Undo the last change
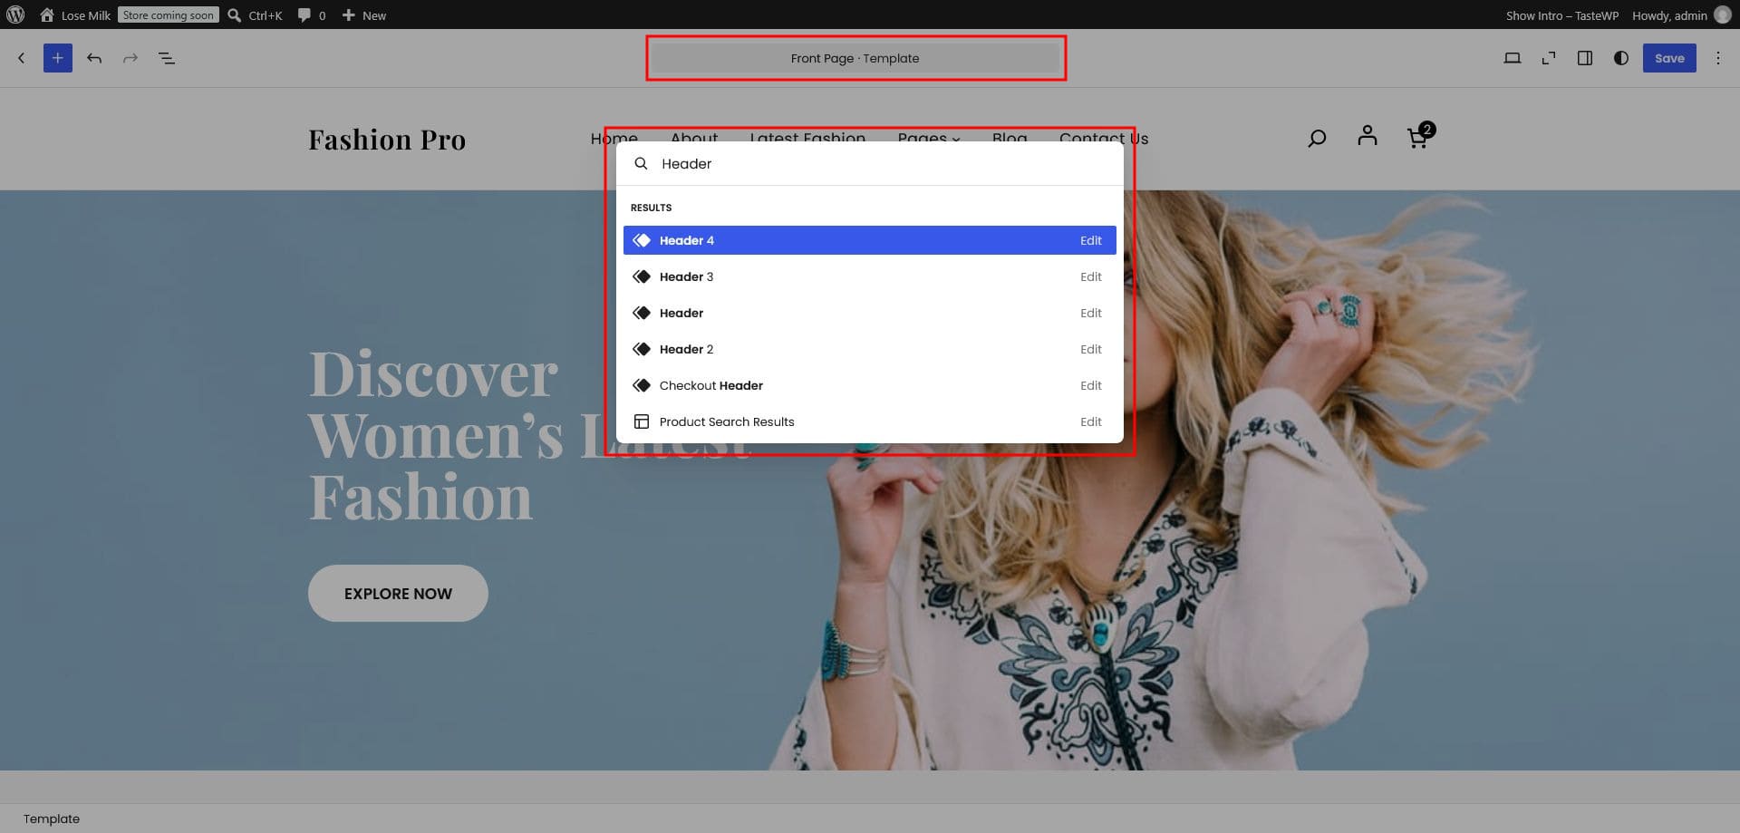 coord(94,58)
